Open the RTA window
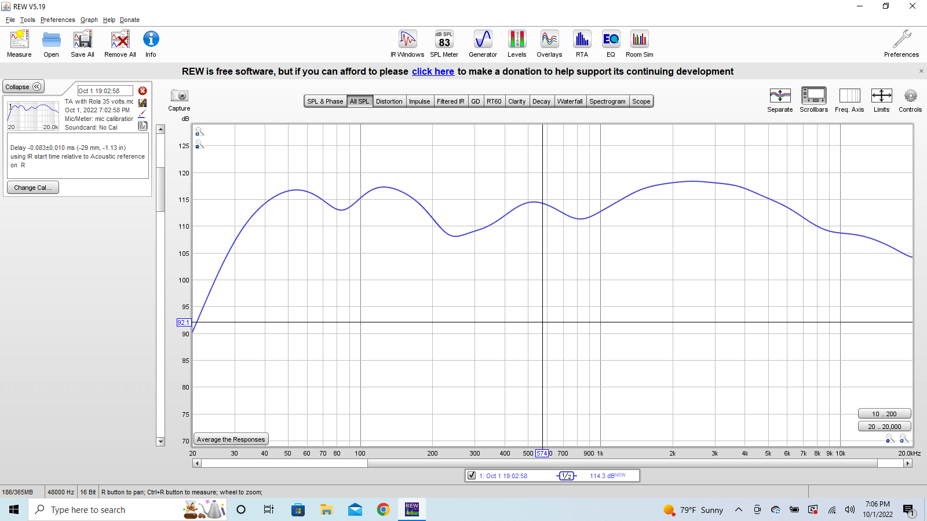Viewport: 927px width, 521px height. 582,44
